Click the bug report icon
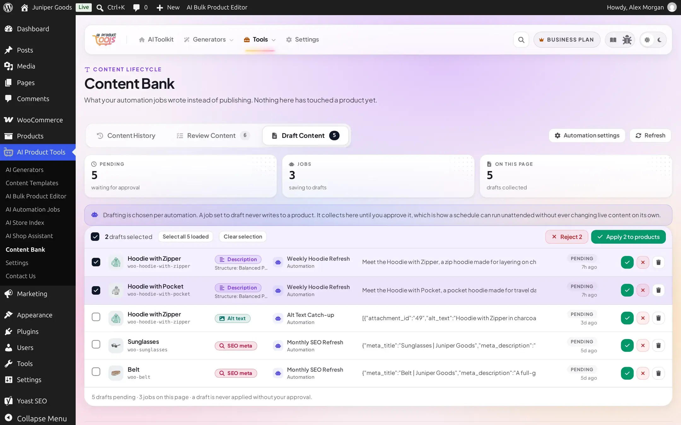The image size is (681, 425). click(x=627, y=40)
